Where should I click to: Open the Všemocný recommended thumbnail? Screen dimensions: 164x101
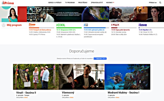click(82, 77)
